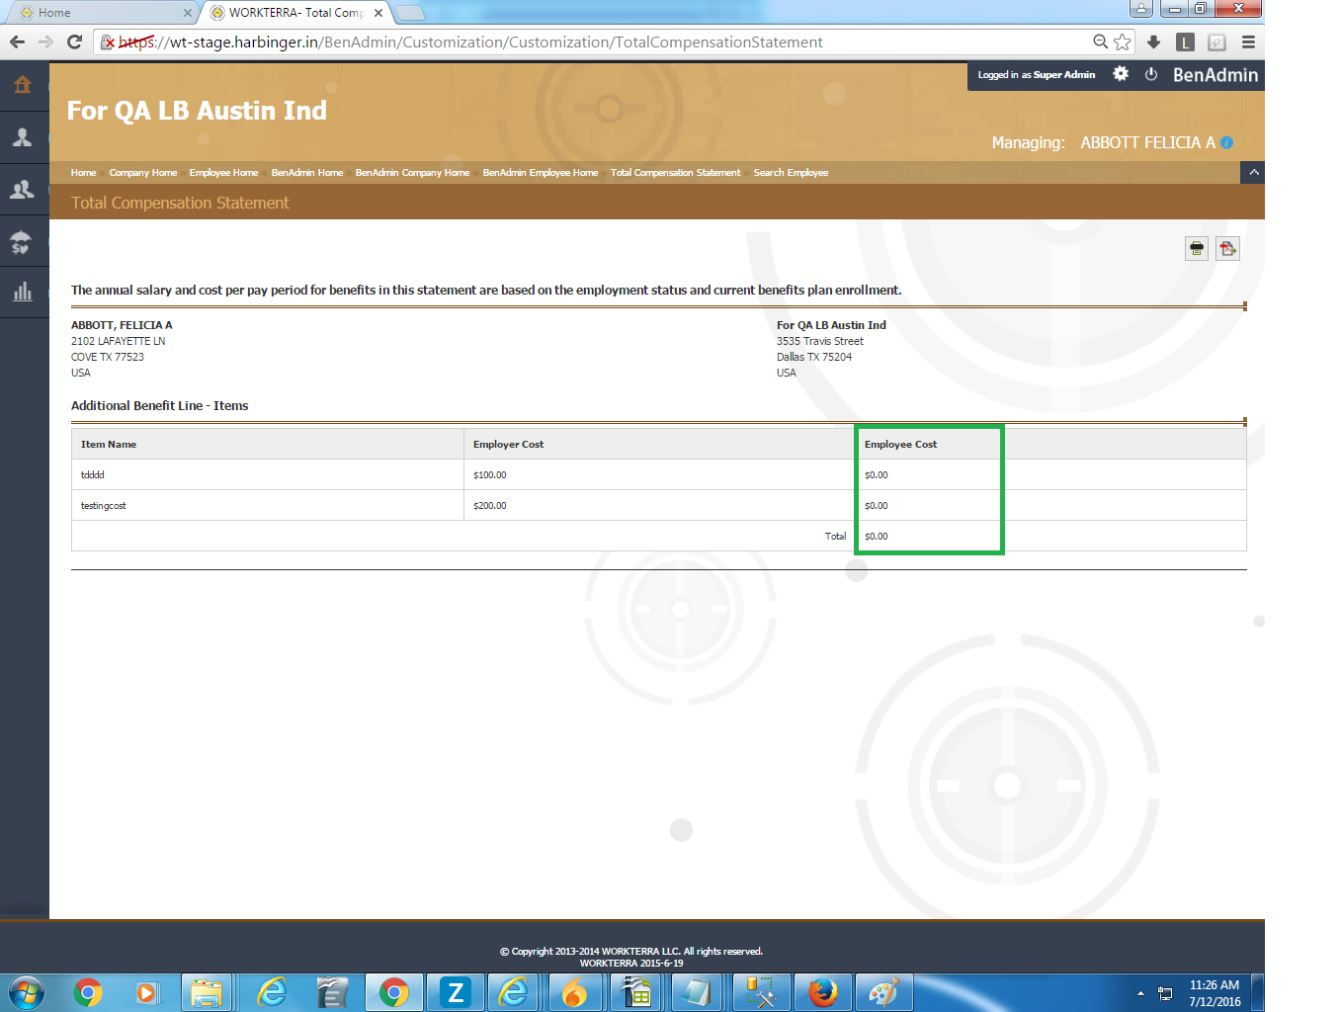Collapse the header with the up chevron
The image size is (1342, 1012).
click(x=1253, y=172)
